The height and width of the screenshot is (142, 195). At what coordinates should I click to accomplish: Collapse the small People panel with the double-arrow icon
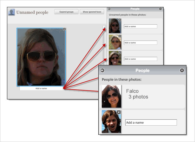[x=109, y=9]
